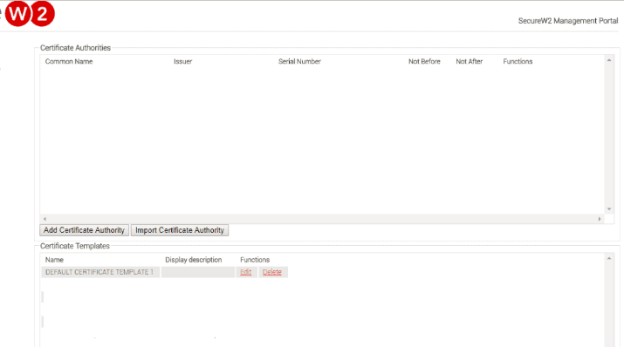Click right arrow of Certificate Authorities horizontal scrollbar
Screen dimensions: 624x347
(x=600, y=219)
